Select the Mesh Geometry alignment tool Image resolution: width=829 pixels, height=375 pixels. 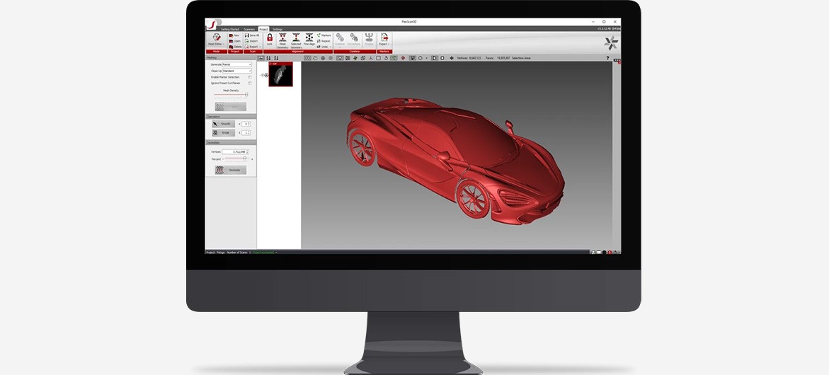pos(282,39)
